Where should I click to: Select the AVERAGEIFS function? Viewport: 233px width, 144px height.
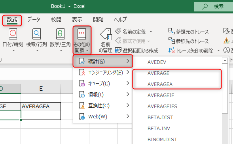tap(177, 107)
